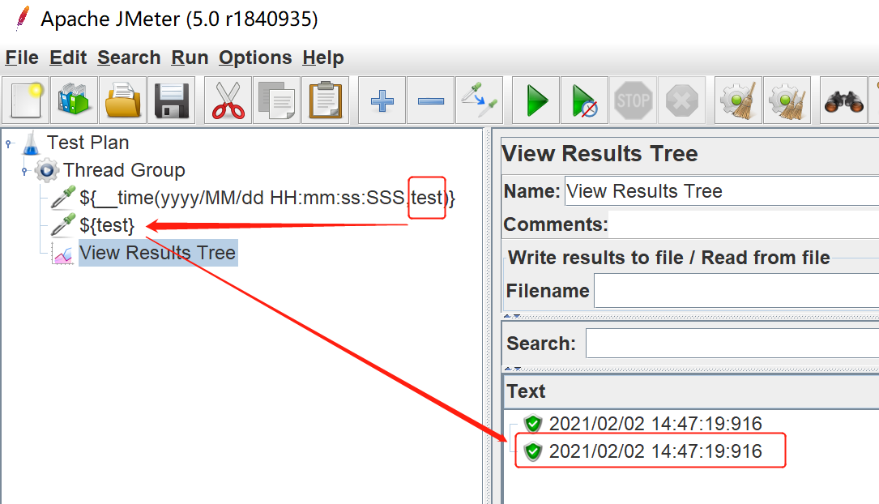Click the Clear All double broom icon
The width and height of the screenshot is (879, 504).
(787, 100)
